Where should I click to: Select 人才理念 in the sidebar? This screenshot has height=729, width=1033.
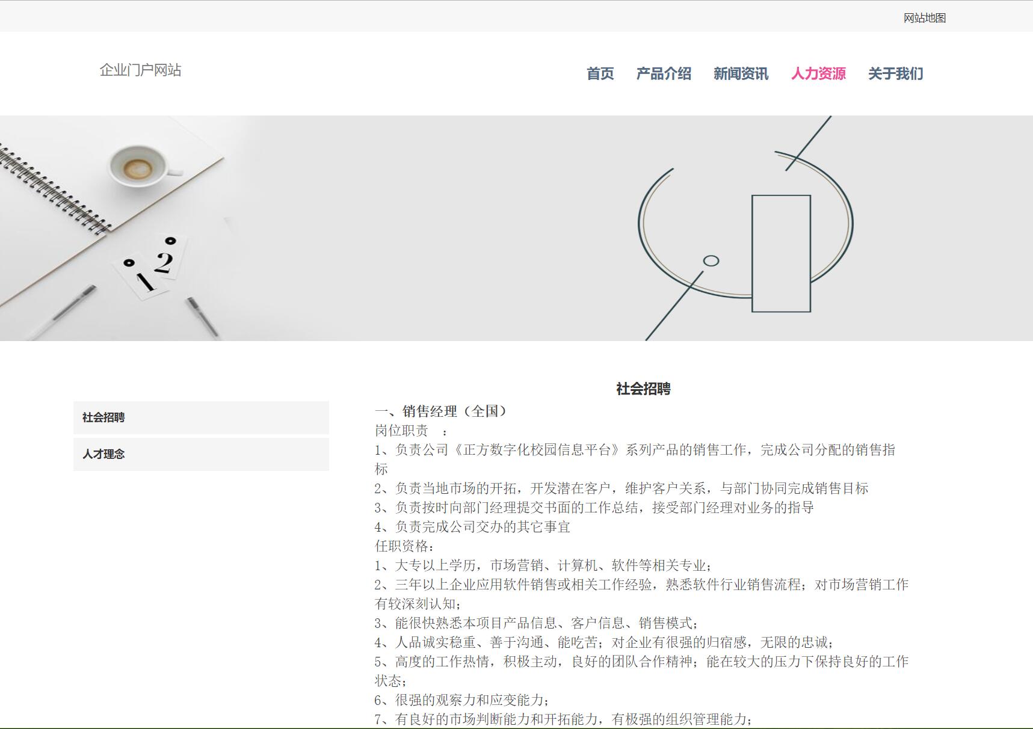(x=201, y=454)
